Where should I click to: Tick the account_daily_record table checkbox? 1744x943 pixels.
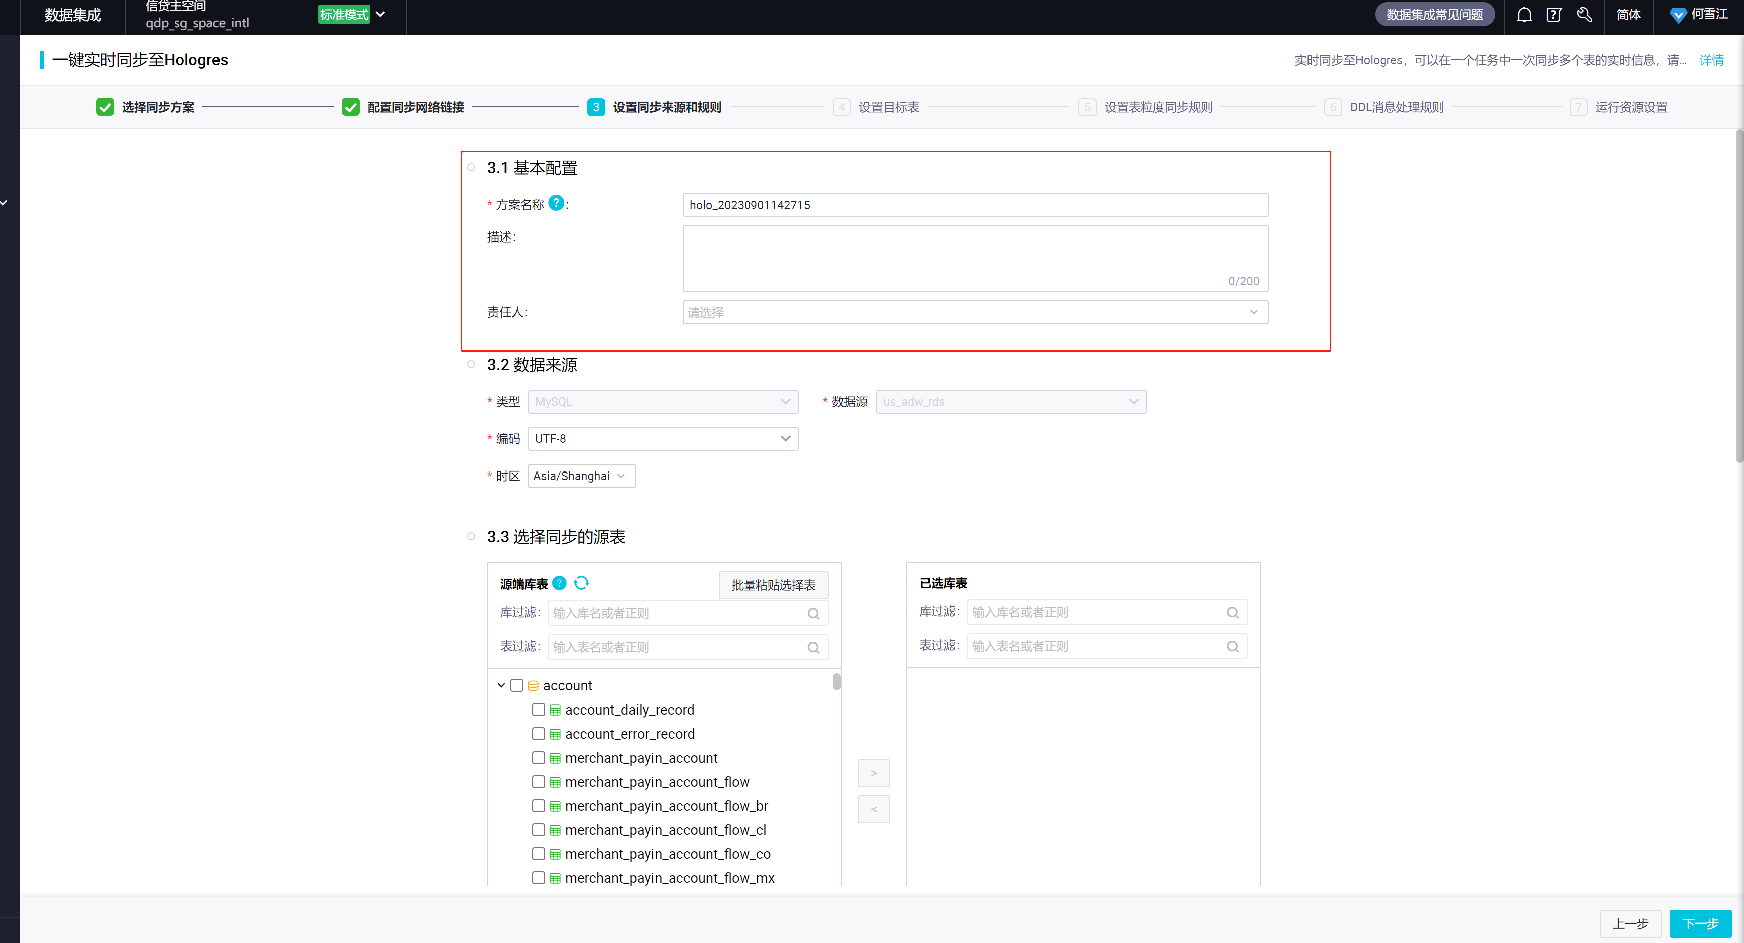538,710
